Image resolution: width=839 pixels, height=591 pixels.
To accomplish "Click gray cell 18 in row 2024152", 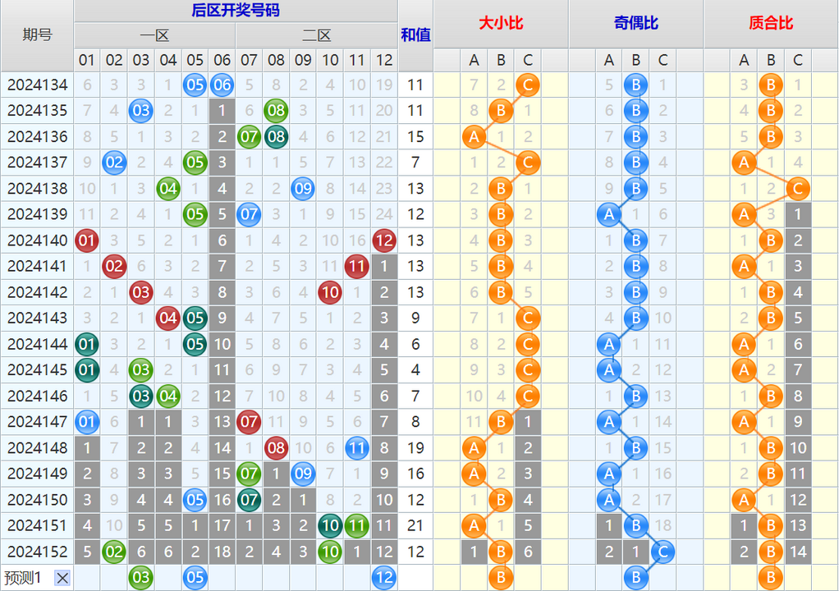I will 222,552.
